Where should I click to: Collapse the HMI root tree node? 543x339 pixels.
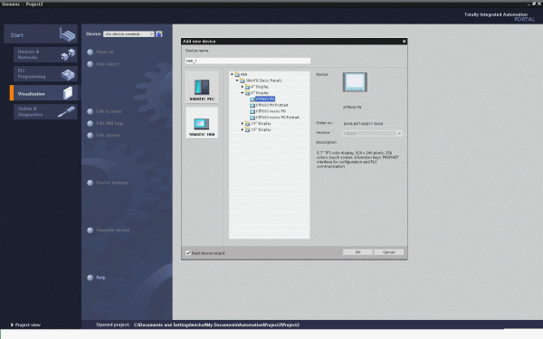coord(232,74)
